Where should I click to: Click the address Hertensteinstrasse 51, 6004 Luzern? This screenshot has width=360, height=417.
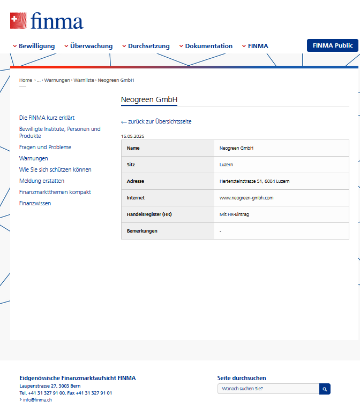(254, 181)
